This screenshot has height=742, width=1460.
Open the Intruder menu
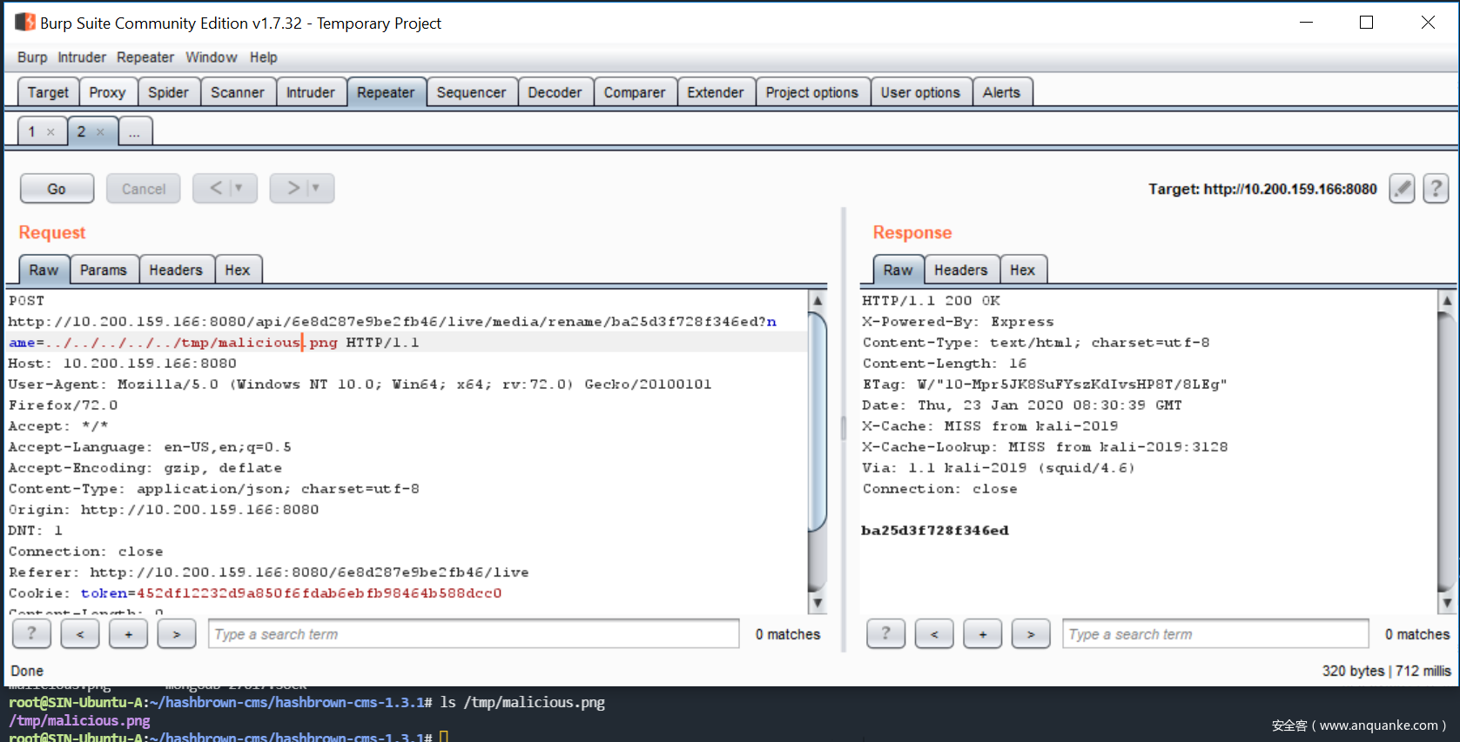click(82, 57)
